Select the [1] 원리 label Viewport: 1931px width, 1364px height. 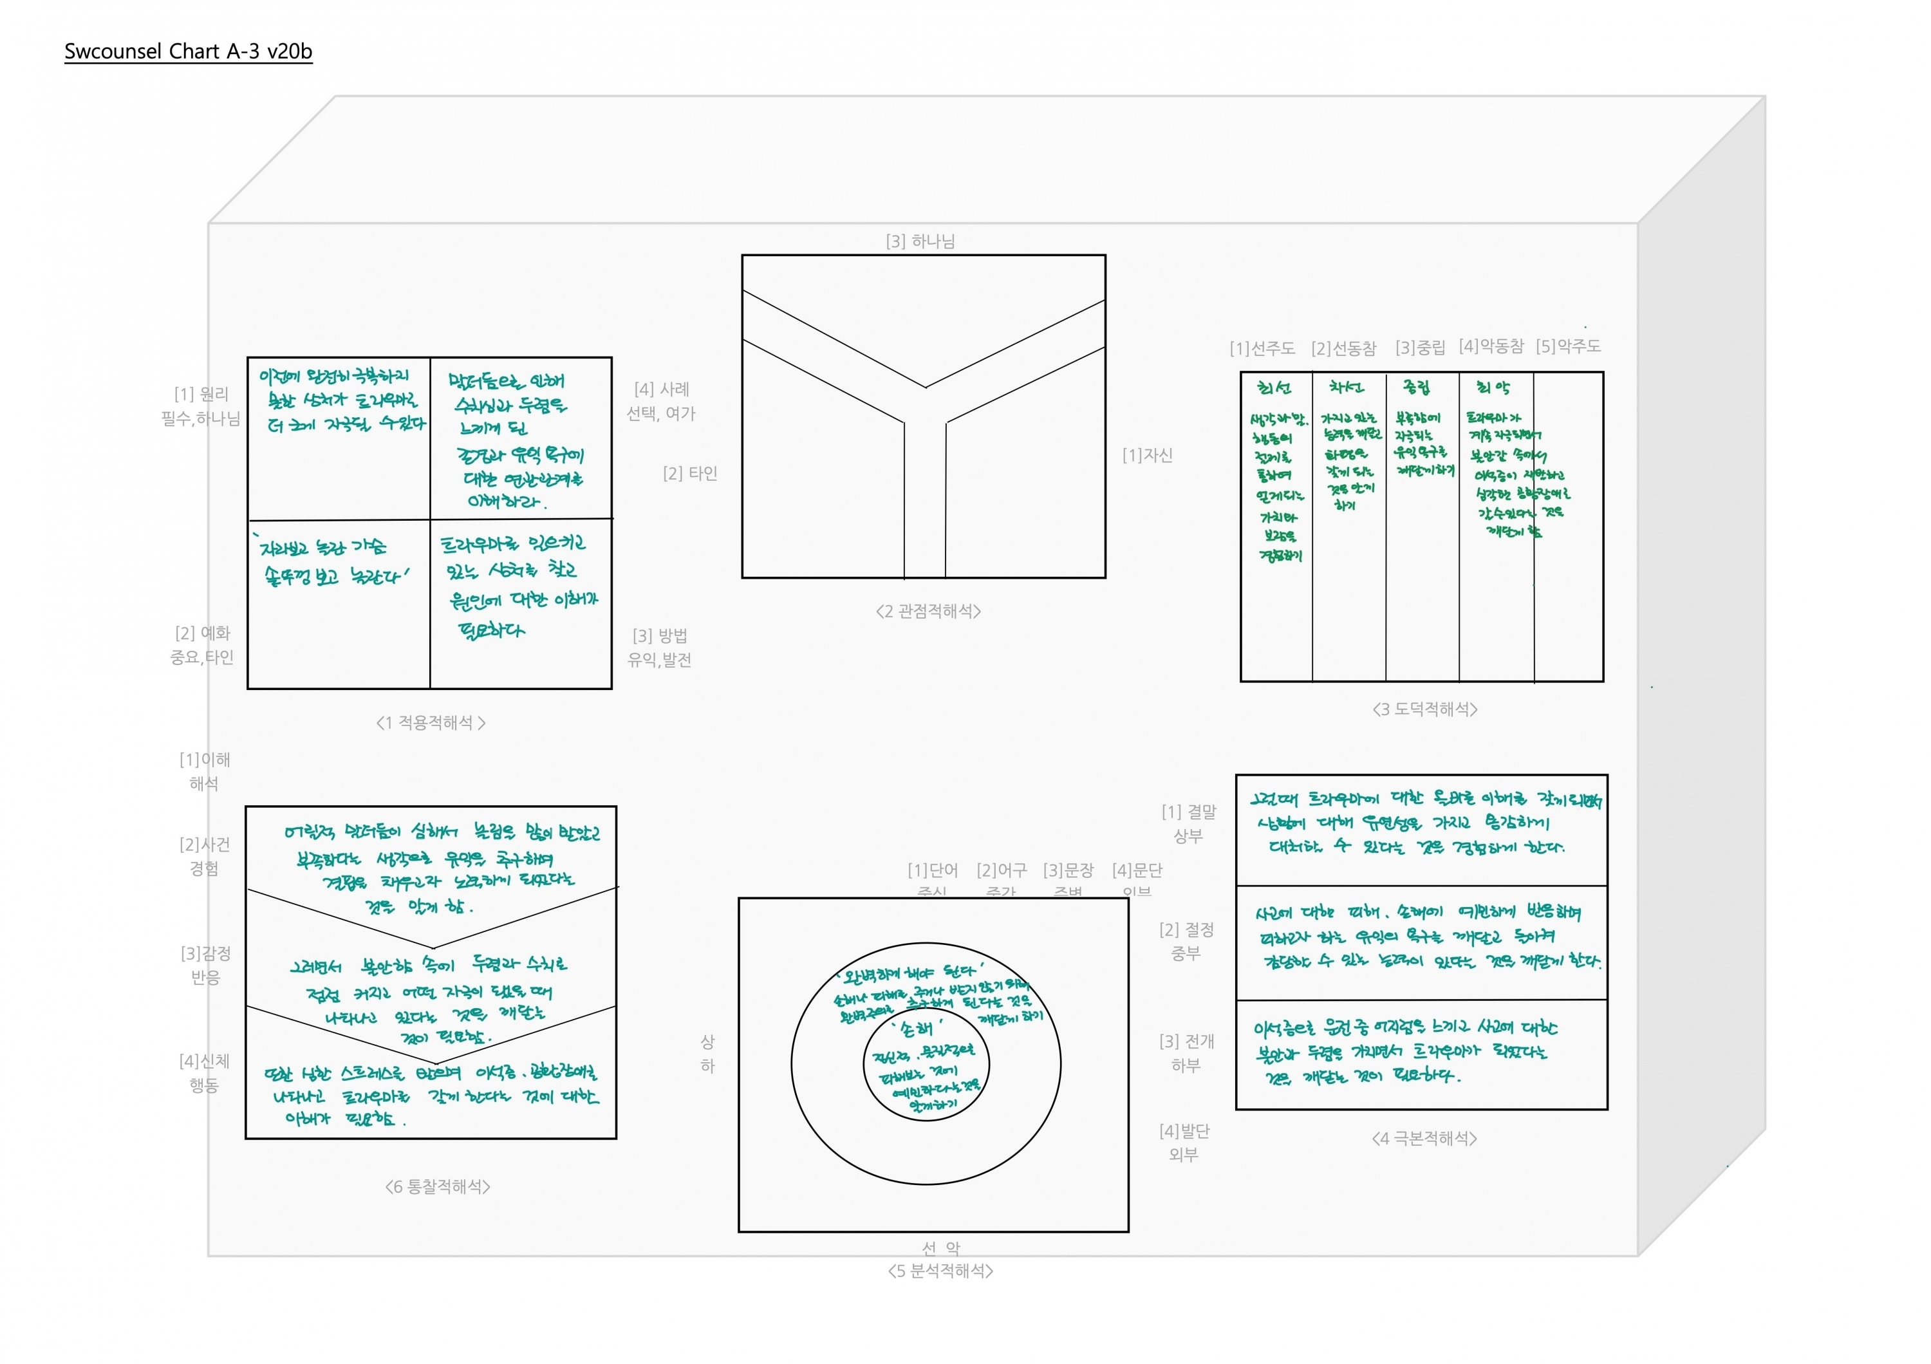201,395
